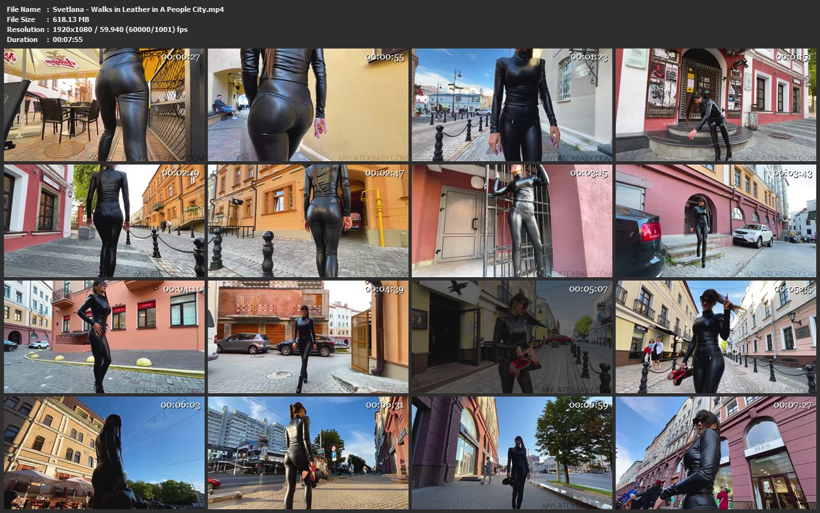The width and height of the screenshot is (820, 513).
Task: Open the thumbnail marked 00:06:59
Action: (x=512, y=453)
